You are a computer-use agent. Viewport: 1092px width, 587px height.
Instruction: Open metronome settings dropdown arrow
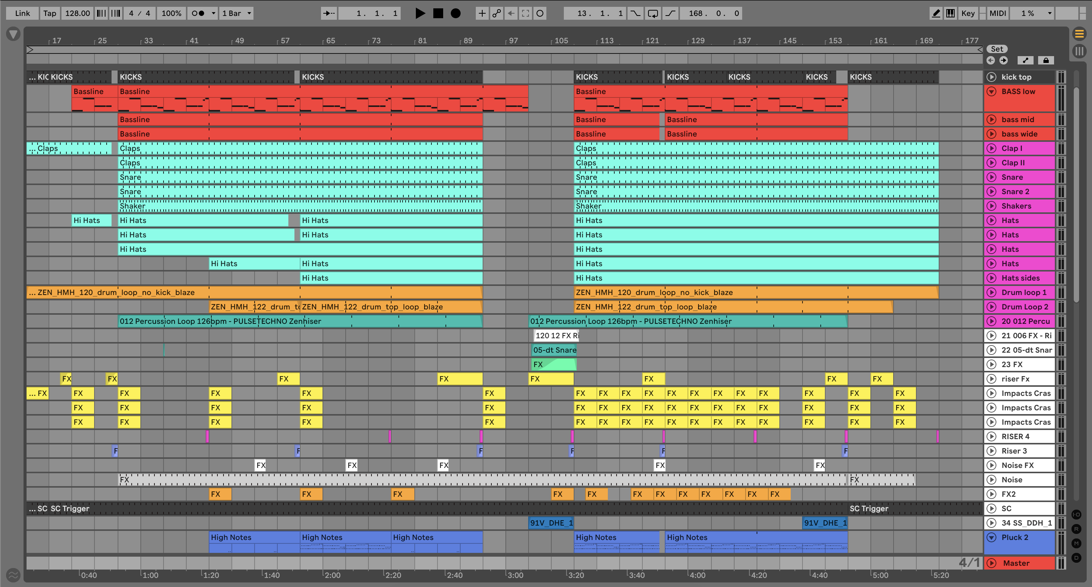(x=214, y=13)
